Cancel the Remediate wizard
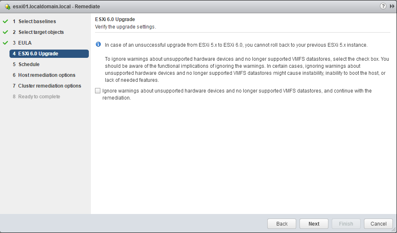397x233 pixels. (x=378, y=224)
